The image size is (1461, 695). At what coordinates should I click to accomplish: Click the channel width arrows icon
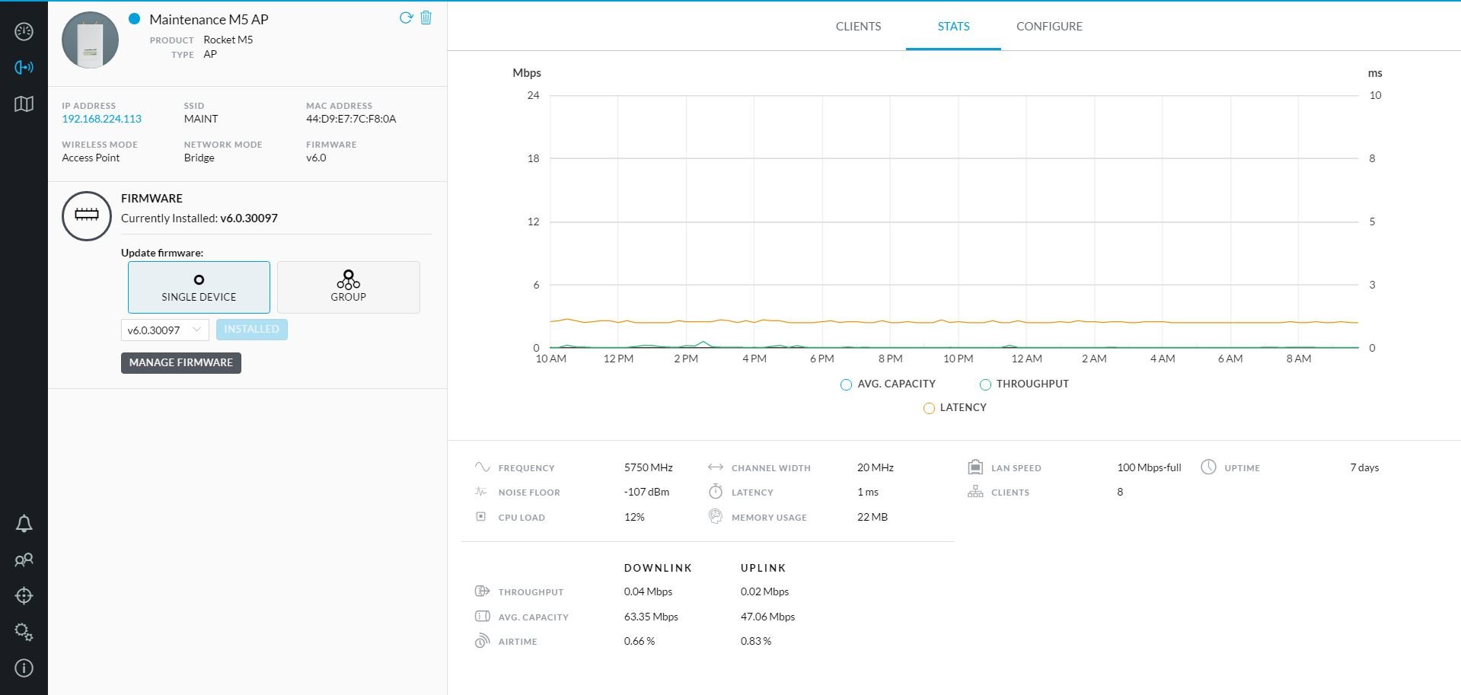[715, 467]
